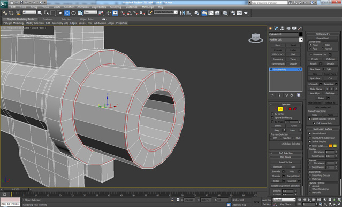Select Border sub-object level icon
Screen dimensions: 342x207
[x=285, y=109]
